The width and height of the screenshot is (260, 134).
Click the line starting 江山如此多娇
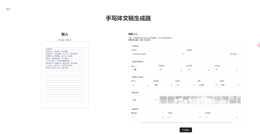point(58,61)
